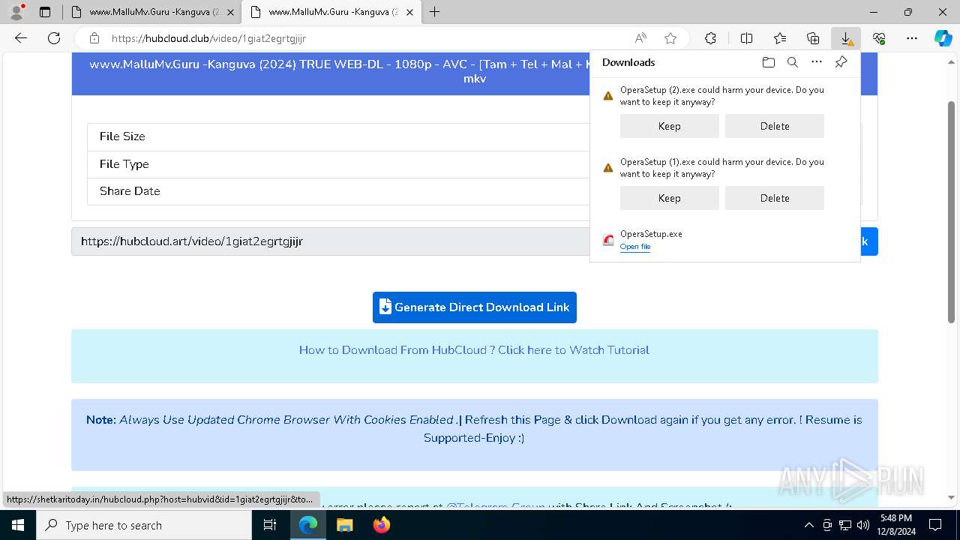Image resolution: width=960 pixels, height=540 pixels.
Task: Open the Favorites list icon
Action: [x=780, y=38]
